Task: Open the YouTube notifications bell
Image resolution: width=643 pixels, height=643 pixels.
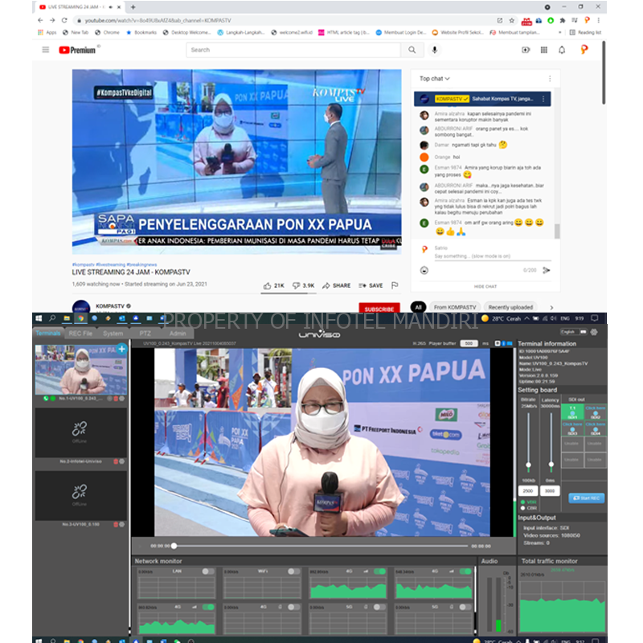Action: [x=562, y=50]
